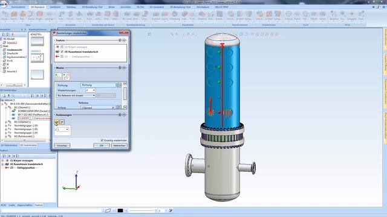The height and width of the screenshot is (217, 387).
Task: Confirm the dialog with OK
Action: tap(102, 146)
